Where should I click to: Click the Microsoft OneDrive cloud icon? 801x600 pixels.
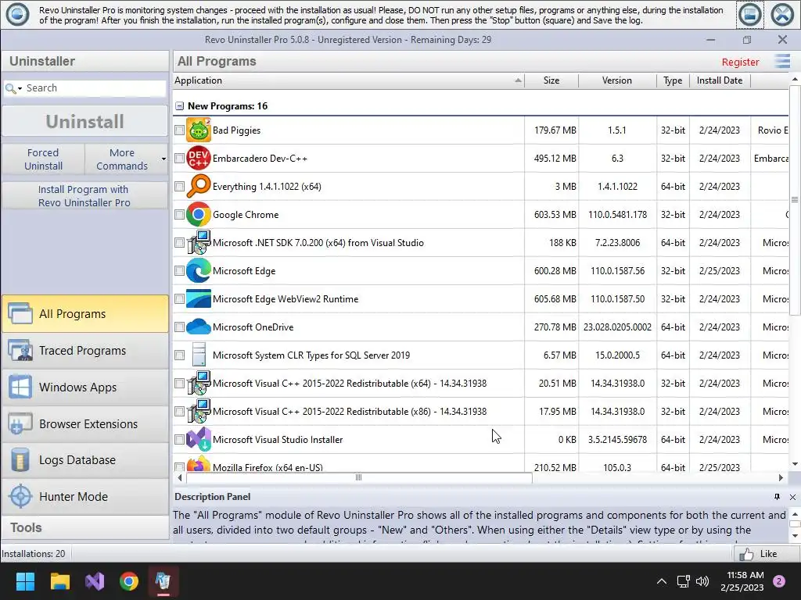(x=198, y=327)
